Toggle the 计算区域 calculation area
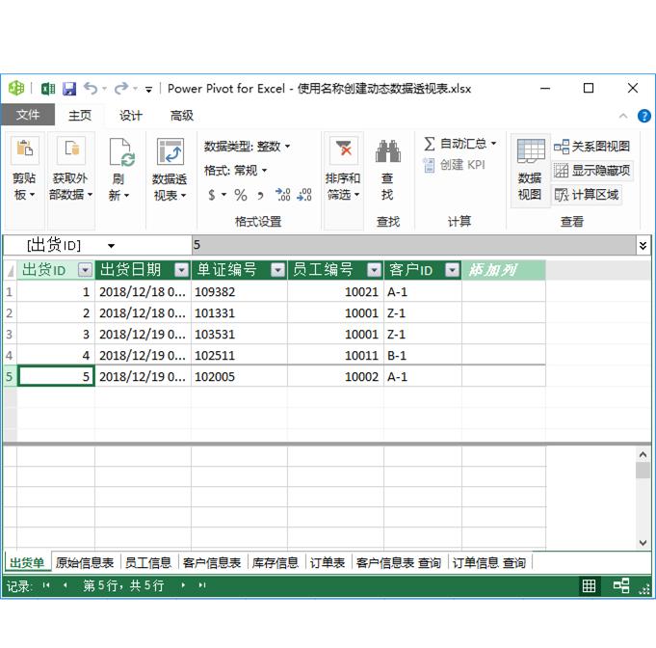The width and height of the screenshot is (656, 648). [587, 195]
